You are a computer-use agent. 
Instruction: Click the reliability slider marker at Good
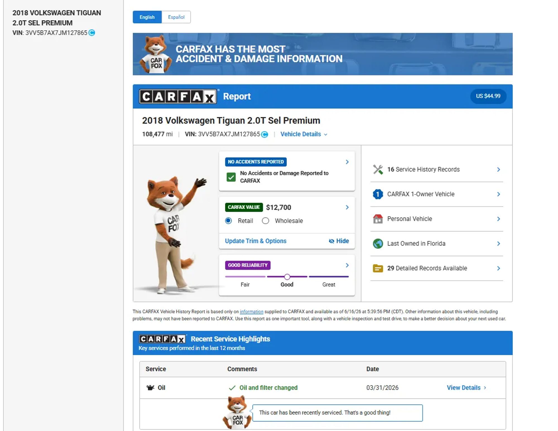point(287,277)
